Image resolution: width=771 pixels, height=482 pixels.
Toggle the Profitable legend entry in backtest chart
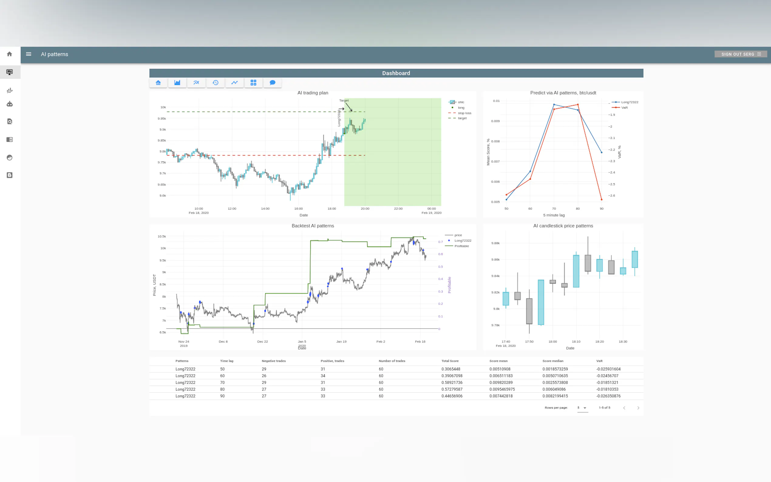461,246
